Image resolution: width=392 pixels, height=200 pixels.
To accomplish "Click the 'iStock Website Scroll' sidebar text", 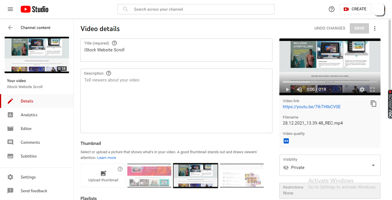I will [x=25, y=87].
